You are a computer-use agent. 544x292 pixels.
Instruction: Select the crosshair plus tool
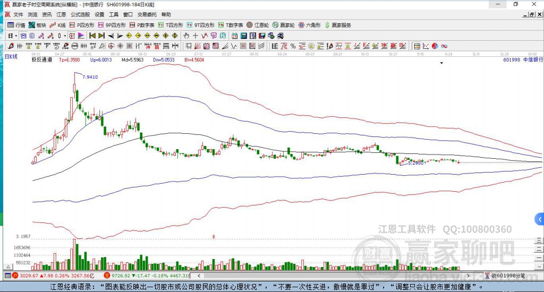(x=195, y=36)
